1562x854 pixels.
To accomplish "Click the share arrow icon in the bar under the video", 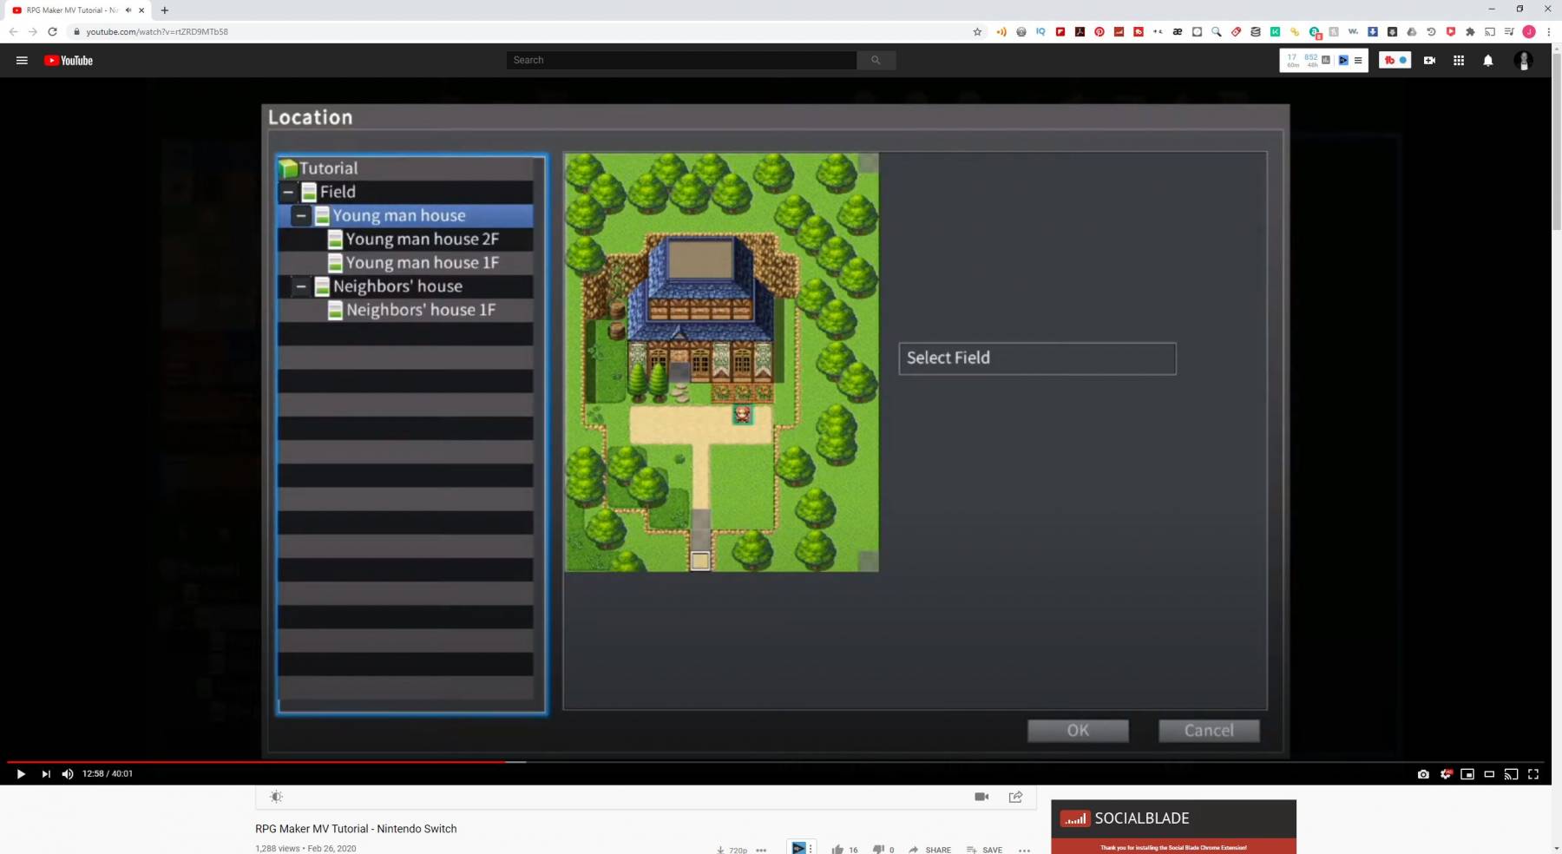I will click(1015, 797).
